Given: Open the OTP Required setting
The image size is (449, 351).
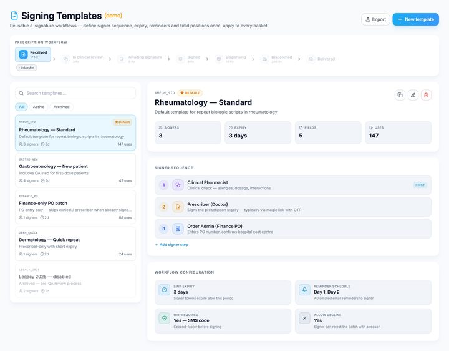Looking at the screenshot, I should [223, 321].
